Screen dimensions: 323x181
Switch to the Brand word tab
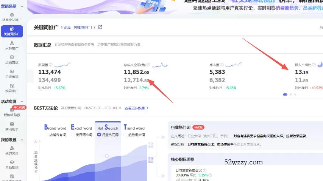point(55,128)
